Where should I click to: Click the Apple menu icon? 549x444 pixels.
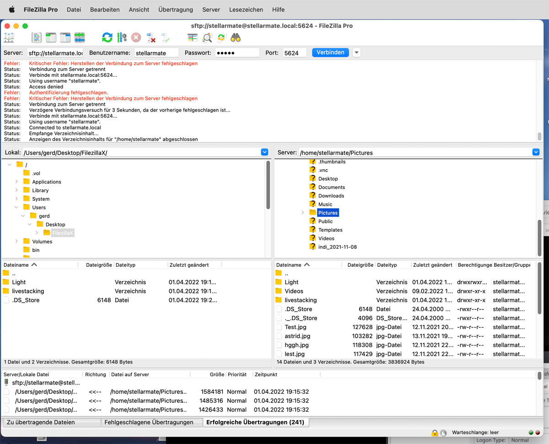tap(12, 9)
